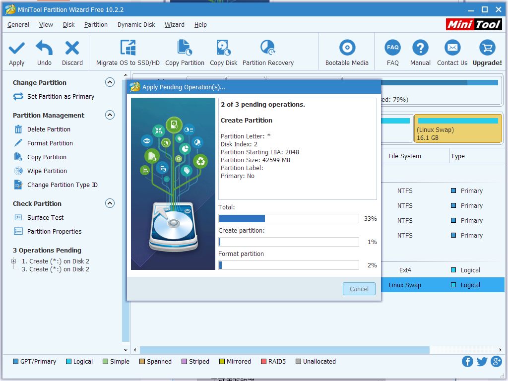Click the Logical legend swatch
508x381 pixels.
point(68,362)
